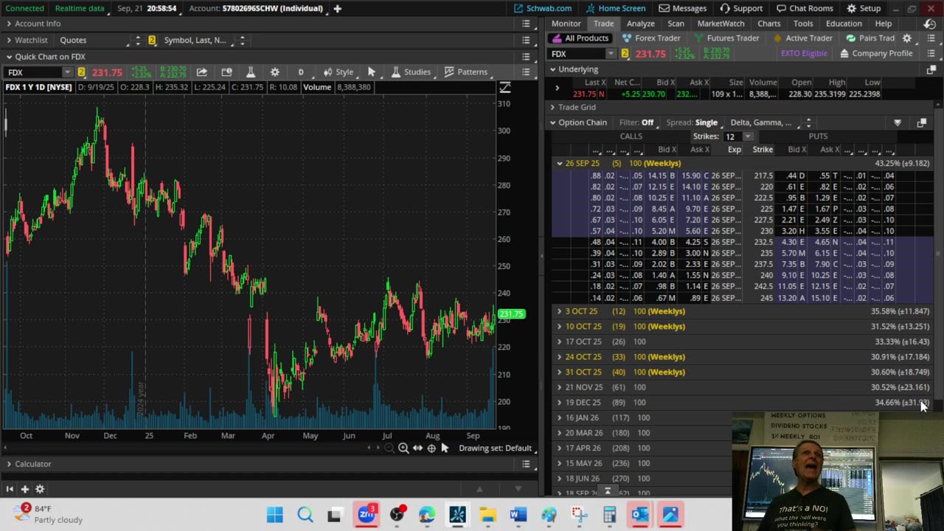Open the Quick Chart panel menu icon

(526, 57)
